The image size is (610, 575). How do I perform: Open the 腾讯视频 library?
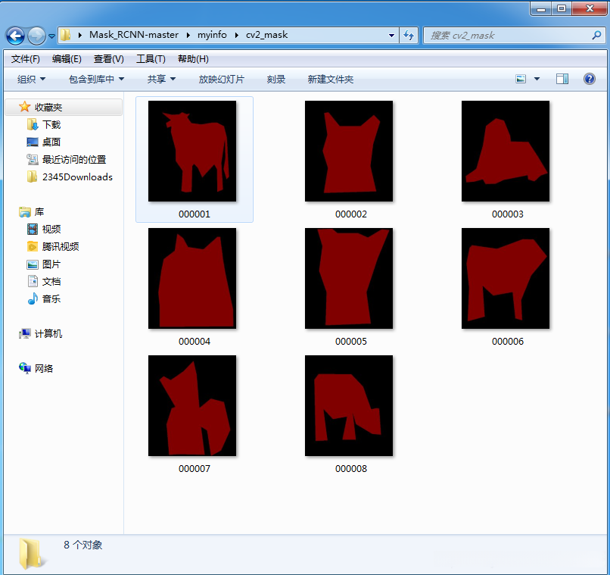pyautogui.click(x=61, y=246)
